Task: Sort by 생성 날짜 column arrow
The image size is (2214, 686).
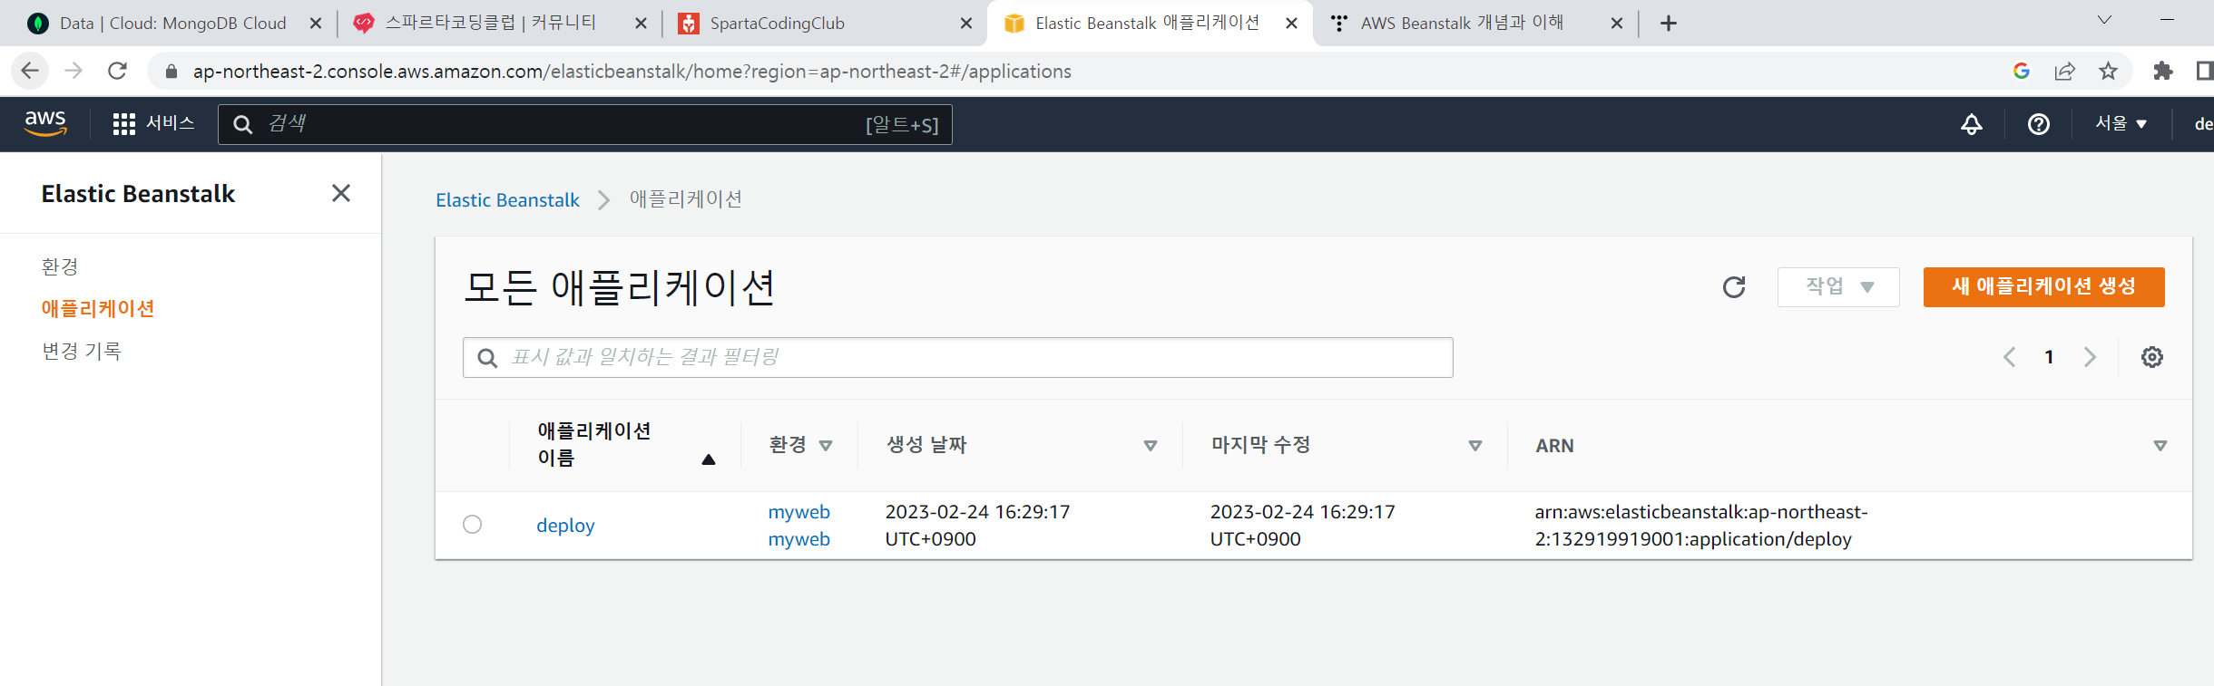Action: click(1150, 446)
